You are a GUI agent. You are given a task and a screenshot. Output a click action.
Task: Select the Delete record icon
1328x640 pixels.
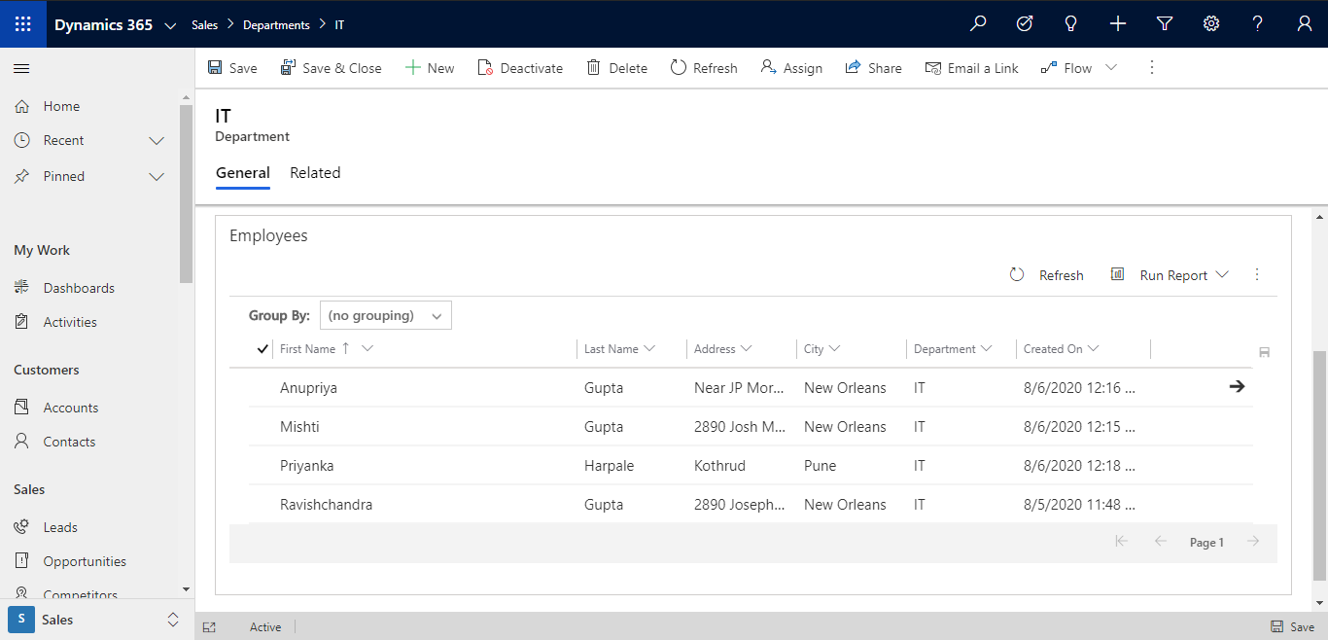coord(594,67)
